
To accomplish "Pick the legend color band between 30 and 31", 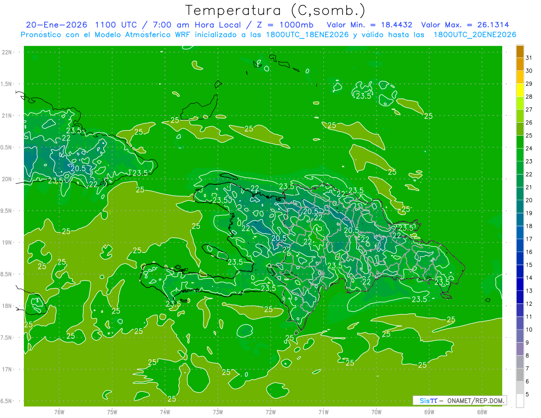I will pos(520,64).
